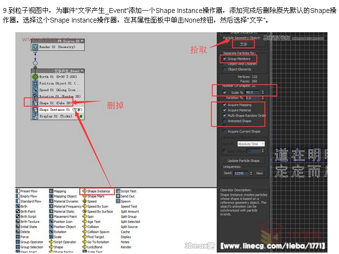Click Cache in the depot list
This screenshot has width=339, height=254.
pyautogui.click(x=125, y=232)
